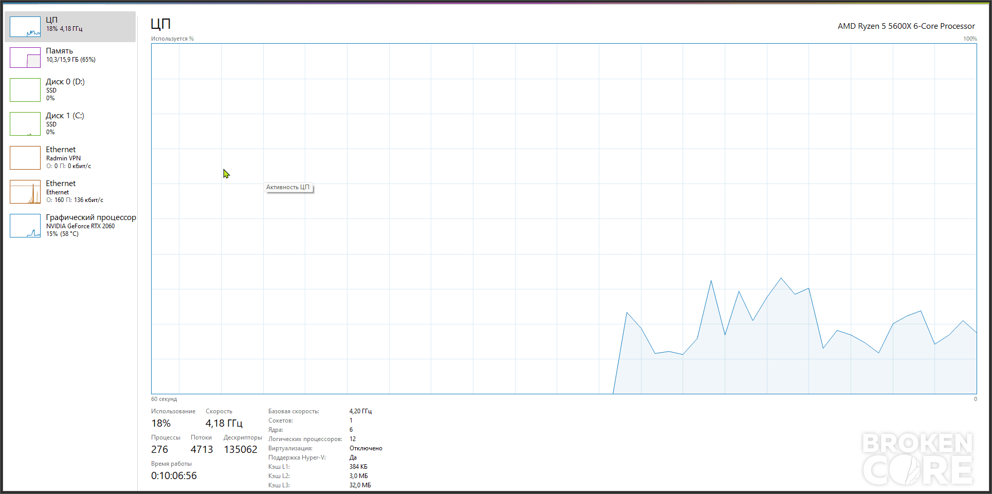
Task: Click the orange Ethernet activity thumbnail
Action: coord(25,192)
